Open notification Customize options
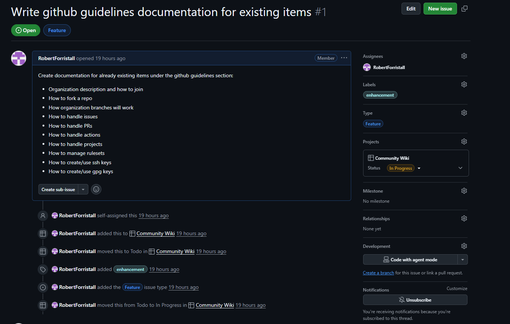Viewport: 510px width, 324px height. 457,288
